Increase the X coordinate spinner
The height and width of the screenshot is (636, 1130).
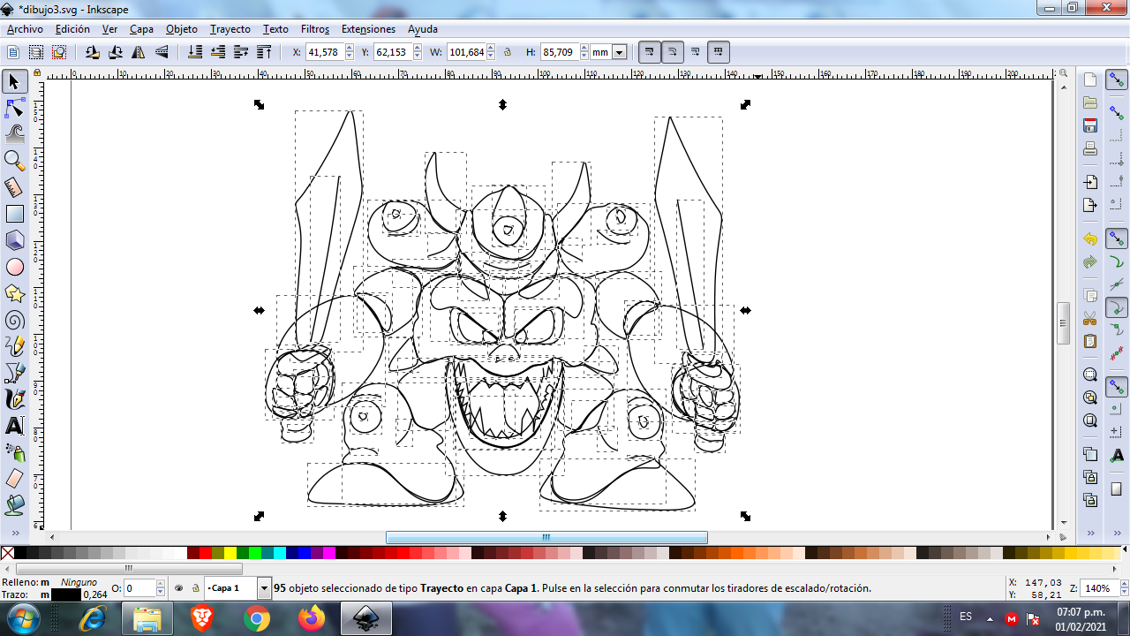[349, 49]
